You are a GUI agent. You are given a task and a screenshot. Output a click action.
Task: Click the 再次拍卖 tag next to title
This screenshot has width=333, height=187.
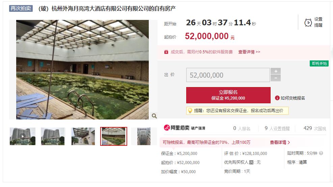(21, 8)
